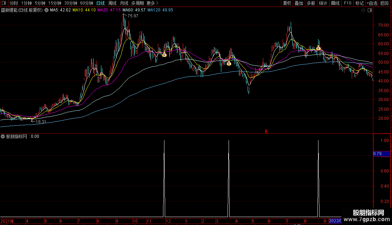Click the month 10 timeline label
The image size is (392, 225).
(x=135, y=221)
